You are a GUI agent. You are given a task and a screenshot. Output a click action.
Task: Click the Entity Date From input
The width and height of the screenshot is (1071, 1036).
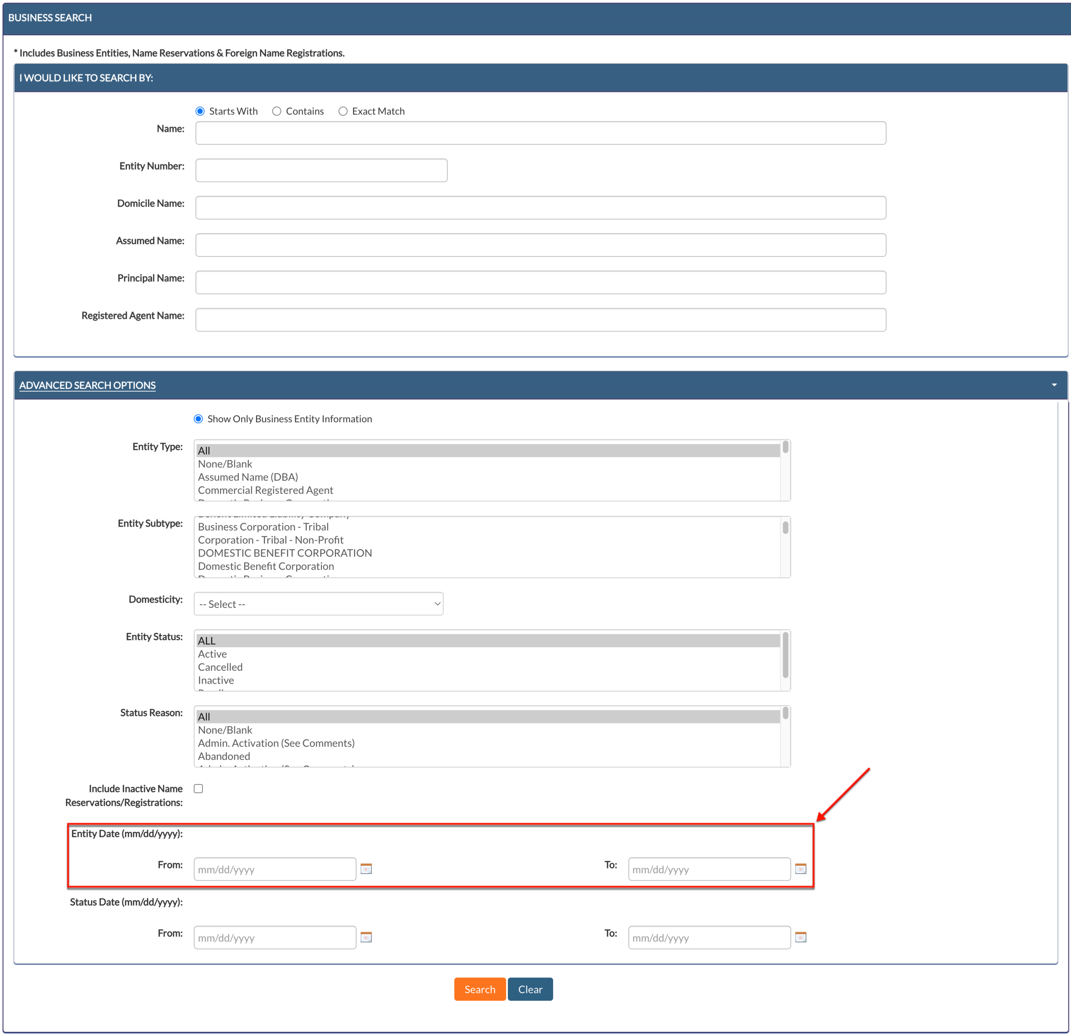275,869
